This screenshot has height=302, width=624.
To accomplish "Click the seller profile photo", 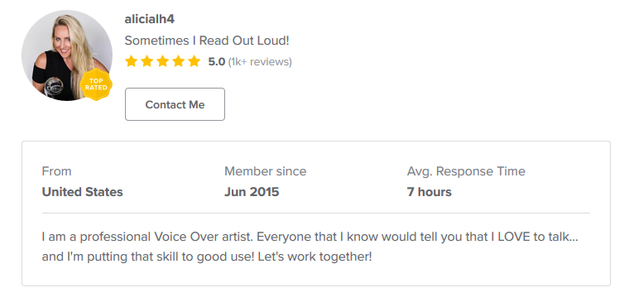I will click(67, 55).
